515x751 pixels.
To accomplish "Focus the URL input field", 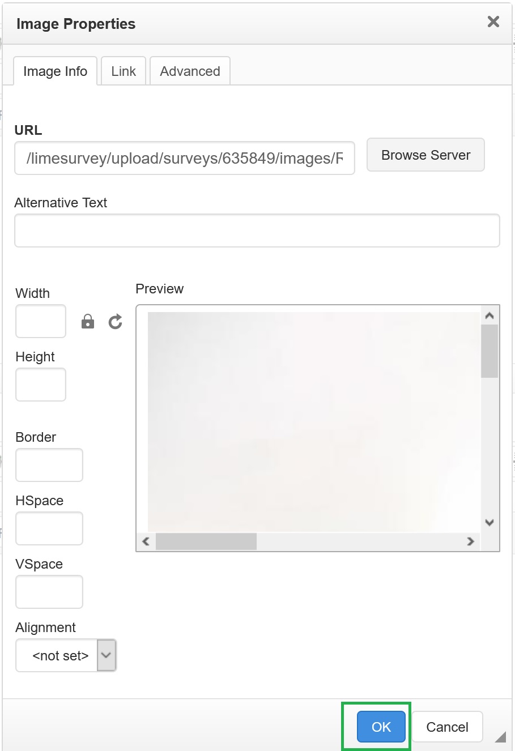I will pos(185,159).
